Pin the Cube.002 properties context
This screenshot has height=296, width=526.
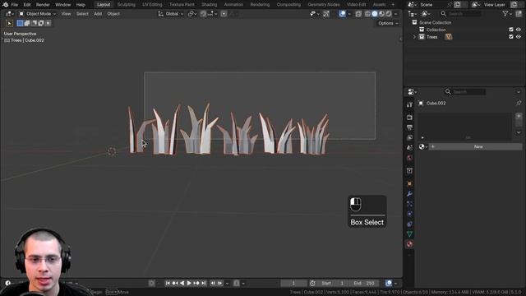pyautogui.click(x=519, y=103)
